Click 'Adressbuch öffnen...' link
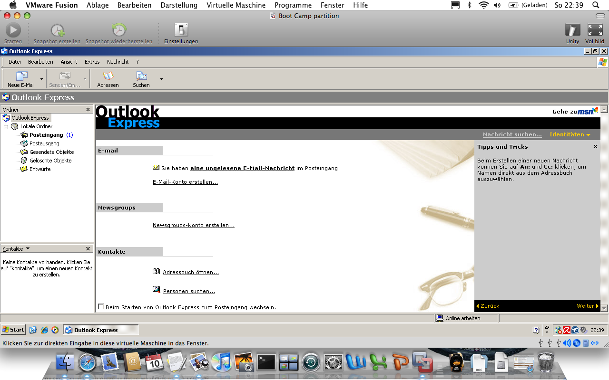This screenshot has height=380, width=609. pyautogui.click(x=191, y=272)
